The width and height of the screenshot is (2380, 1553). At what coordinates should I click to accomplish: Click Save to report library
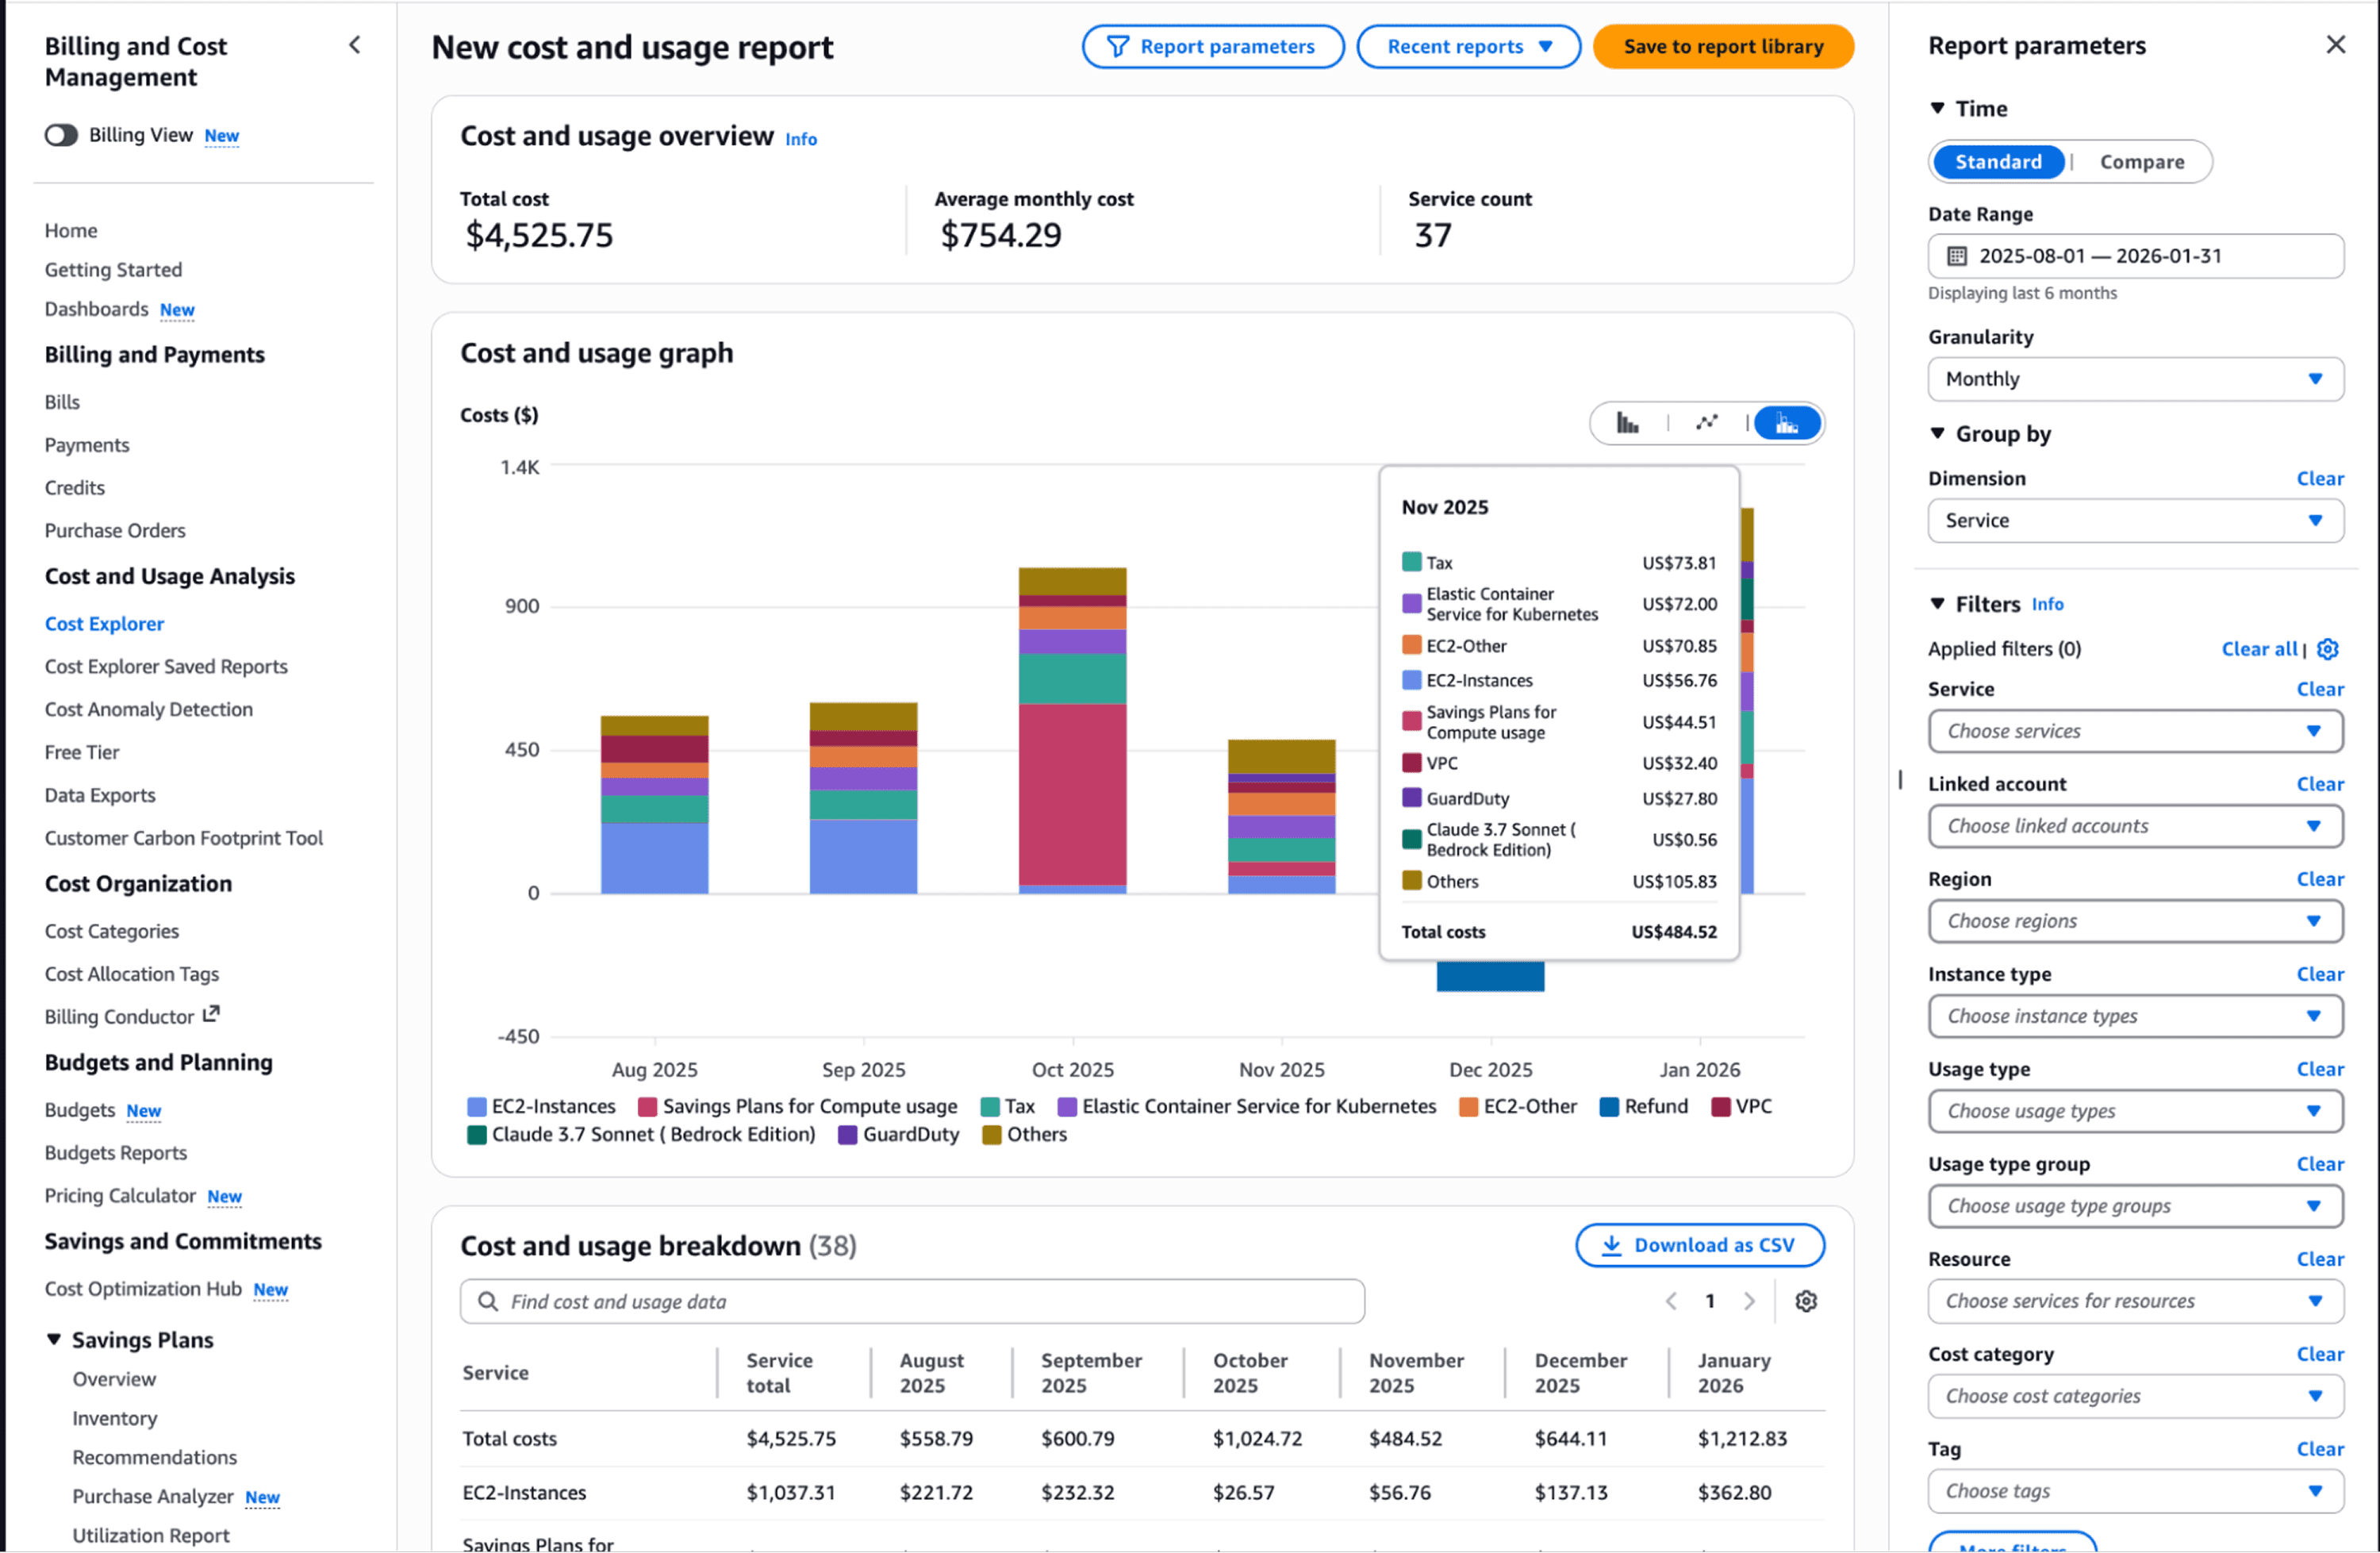[1722, 47]
